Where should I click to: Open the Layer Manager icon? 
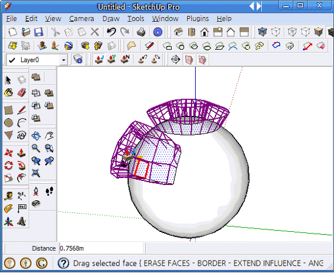click(77, 59)
